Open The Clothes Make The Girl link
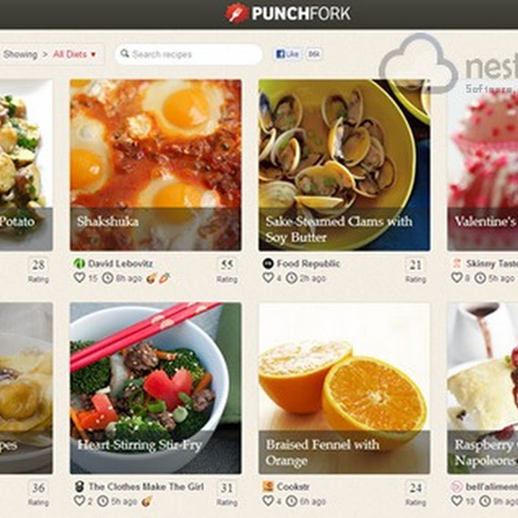The width and height of the screenshot is (518, 518). click(146, 487)
